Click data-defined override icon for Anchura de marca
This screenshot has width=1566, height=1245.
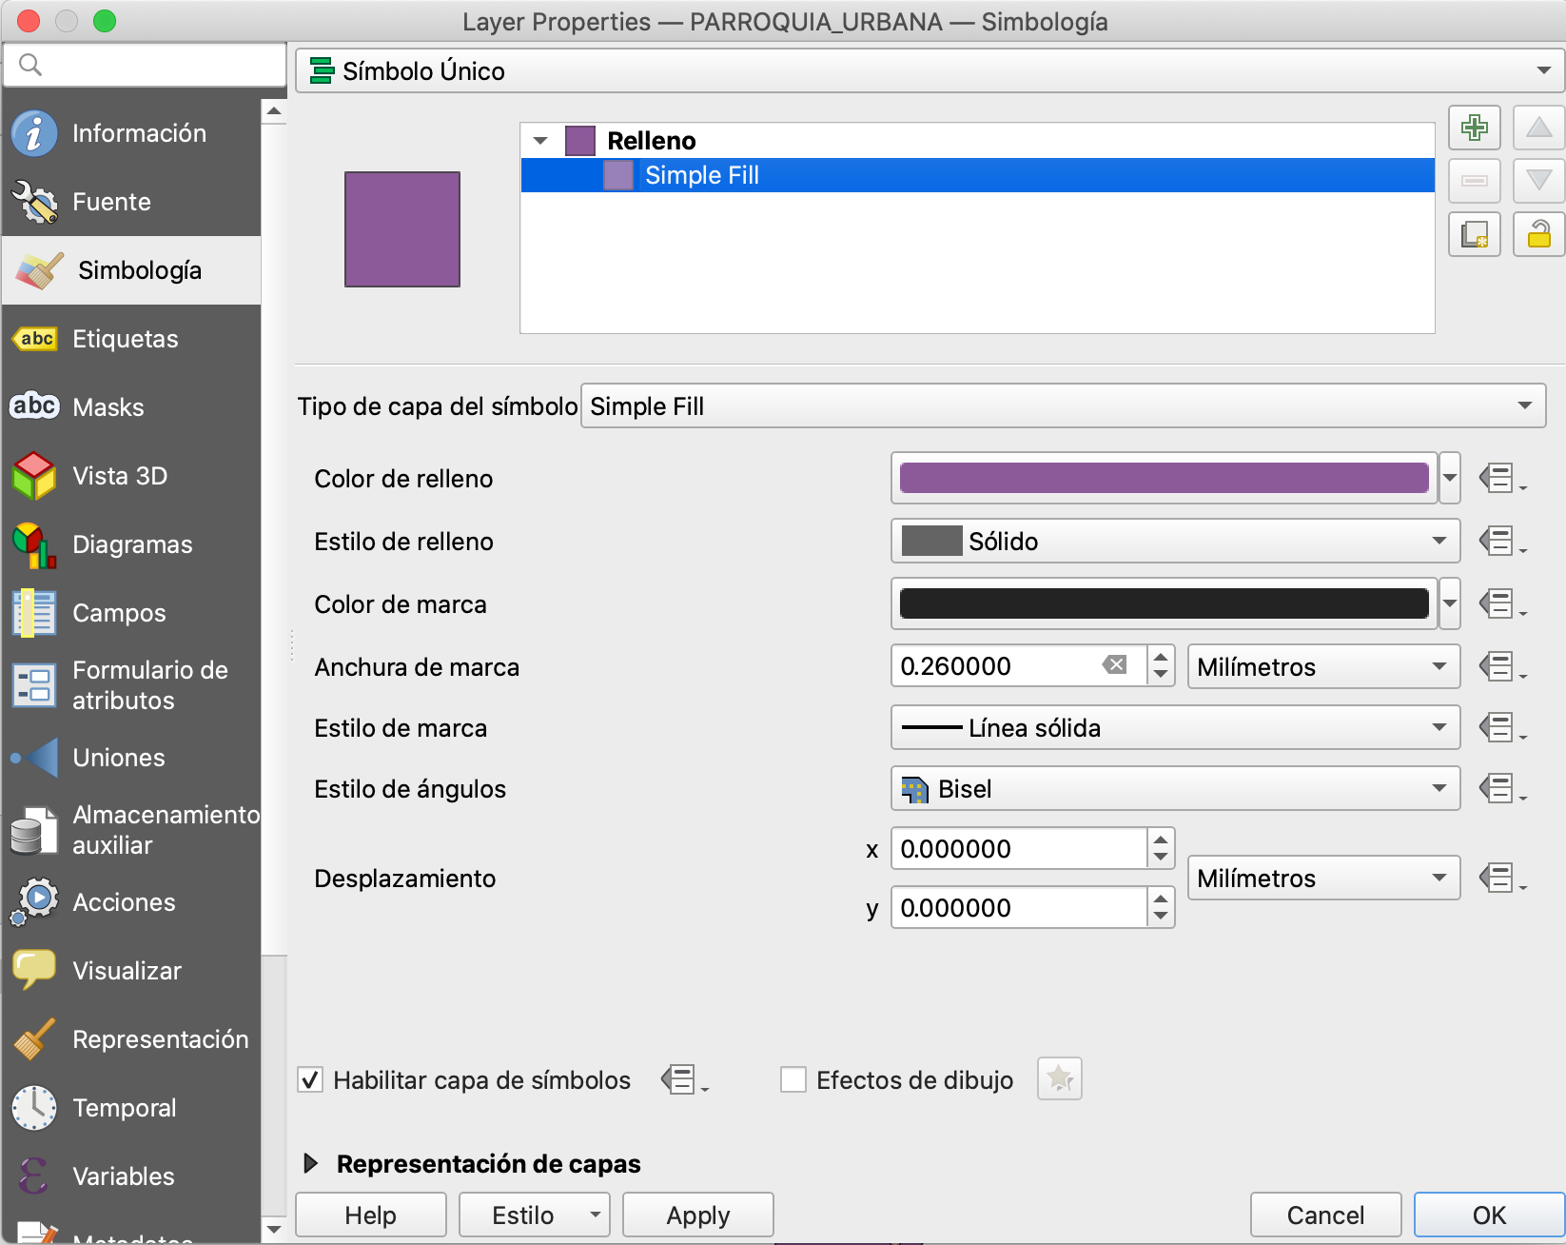1499,666
